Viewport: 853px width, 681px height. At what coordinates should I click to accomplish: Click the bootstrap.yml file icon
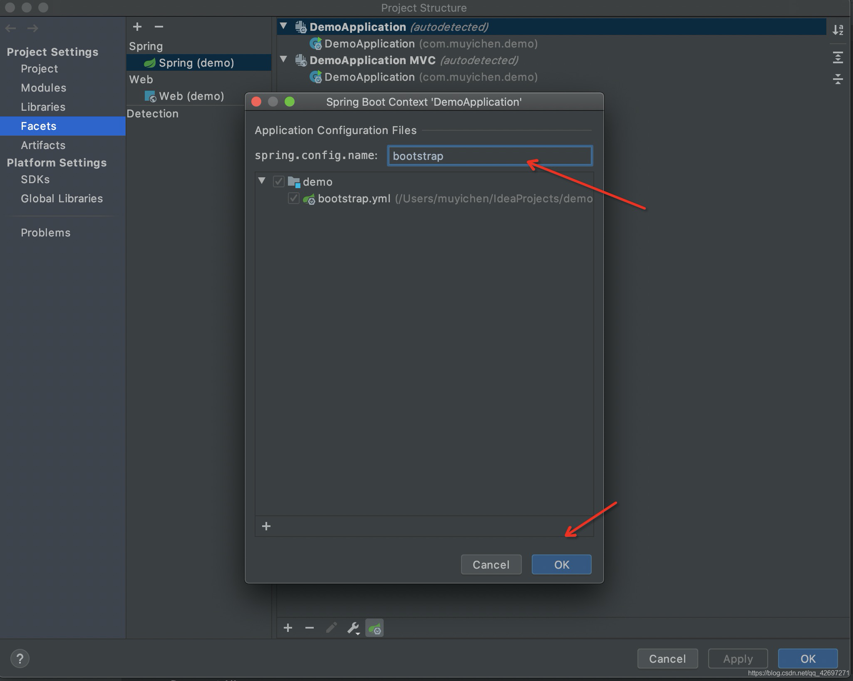click(309, 199)
